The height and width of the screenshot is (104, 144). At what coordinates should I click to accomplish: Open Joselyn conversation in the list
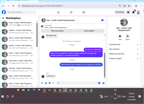(x=18, y=47)
